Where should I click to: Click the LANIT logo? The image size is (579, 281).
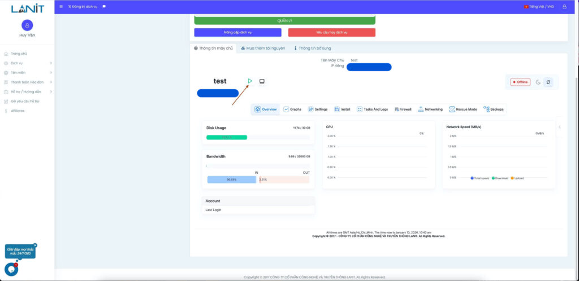27,8
